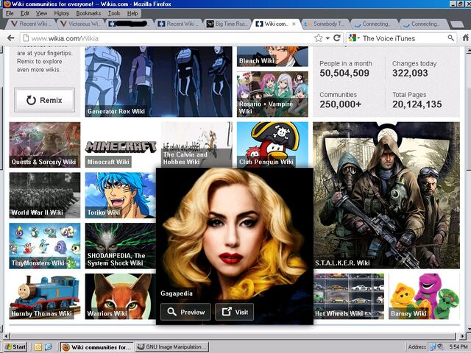Reload the page with refresh icon
This screenshot has height=353, width=471.
point(337,38)
